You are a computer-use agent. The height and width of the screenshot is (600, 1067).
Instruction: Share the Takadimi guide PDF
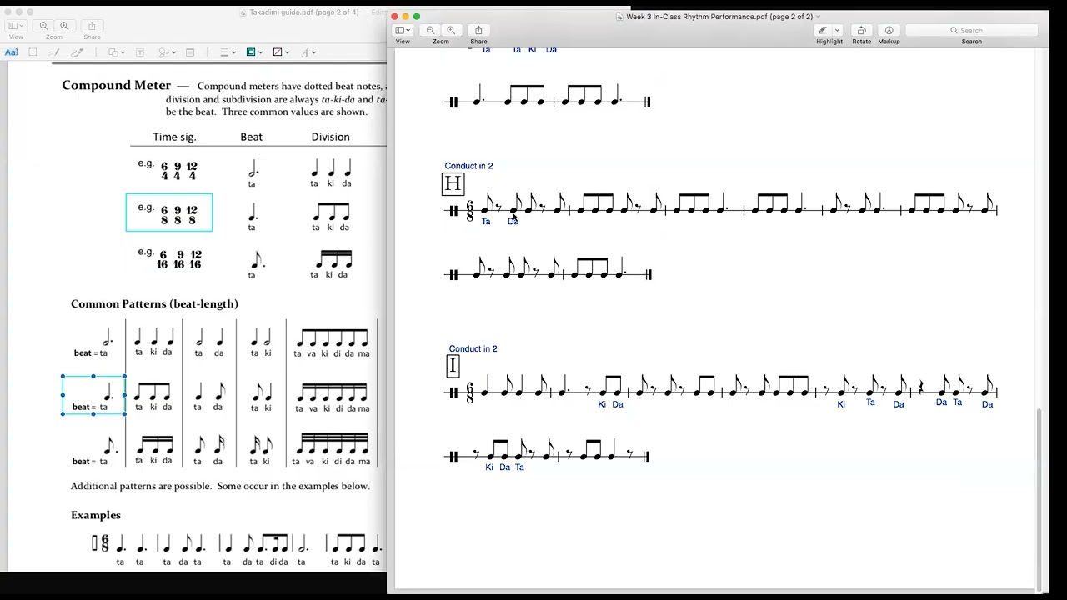92,26
